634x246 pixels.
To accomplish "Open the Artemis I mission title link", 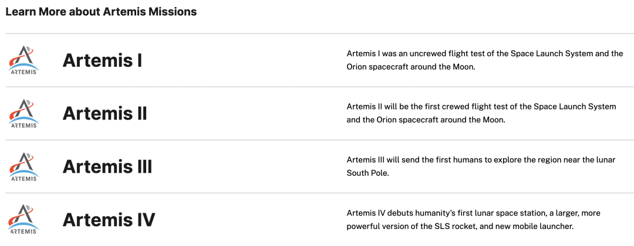I will pyautogui.click(x=102, y=60).
